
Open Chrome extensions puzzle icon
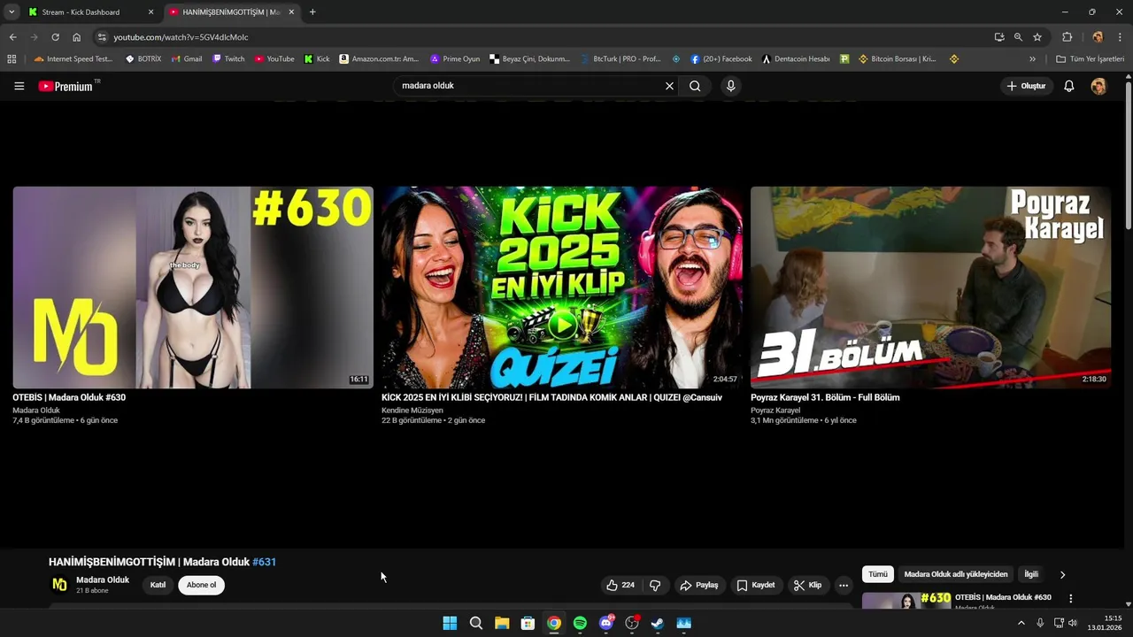[1067, 37]
